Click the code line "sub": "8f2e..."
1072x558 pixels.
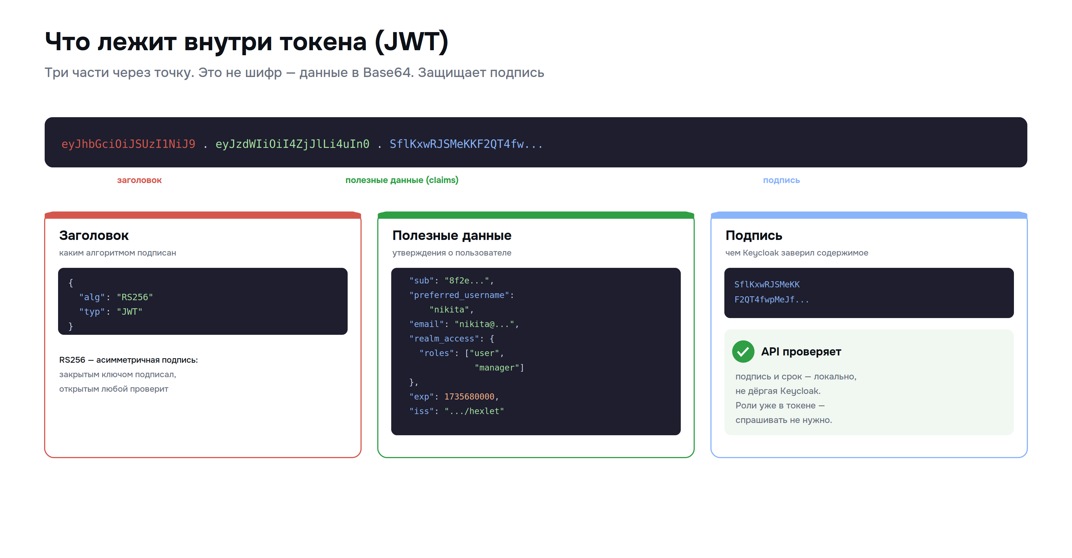(451, 281)
